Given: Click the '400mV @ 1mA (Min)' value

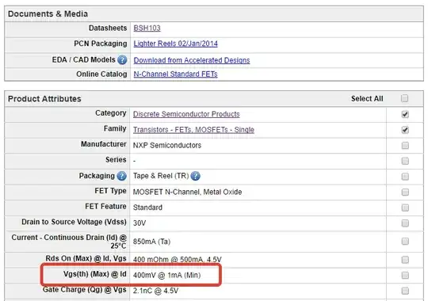Looking at the screenshot, I should [x=166, y=275].
